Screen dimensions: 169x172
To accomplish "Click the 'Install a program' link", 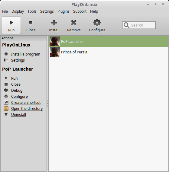I will tap(26, 54).
